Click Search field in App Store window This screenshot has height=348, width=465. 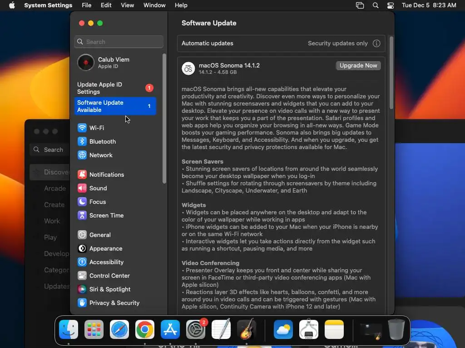point(50,150)
